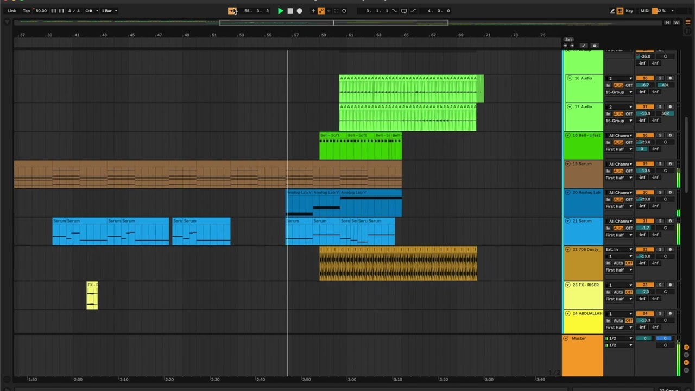Toggle the Lock Envelopes icon

tap(595, 46)
